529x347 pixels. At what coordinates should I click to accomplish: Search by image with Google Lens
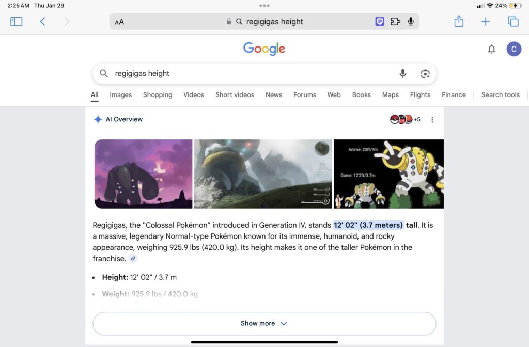click(425, 73)
